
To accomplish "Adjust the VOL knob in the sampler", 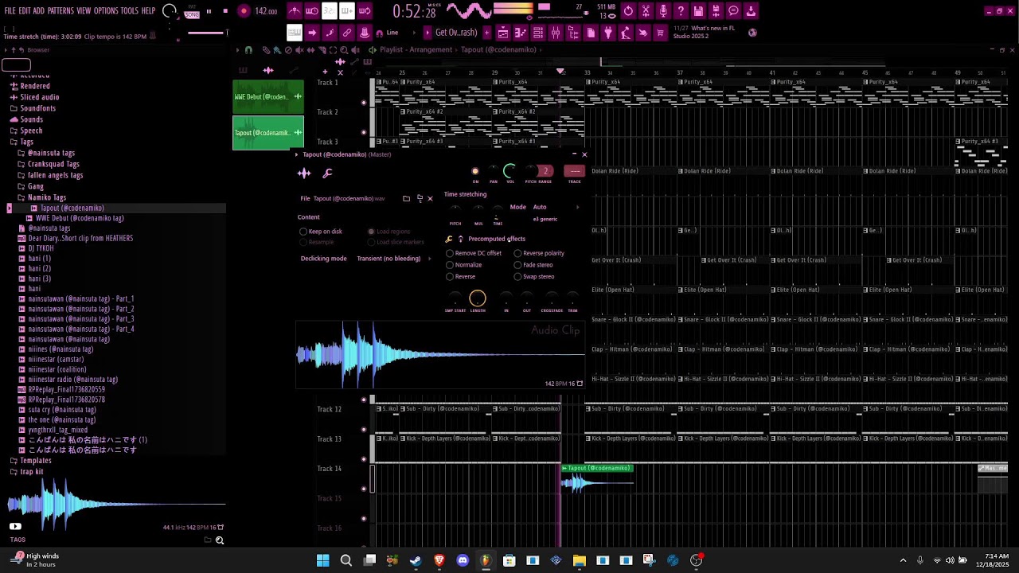I will point(509,171).
